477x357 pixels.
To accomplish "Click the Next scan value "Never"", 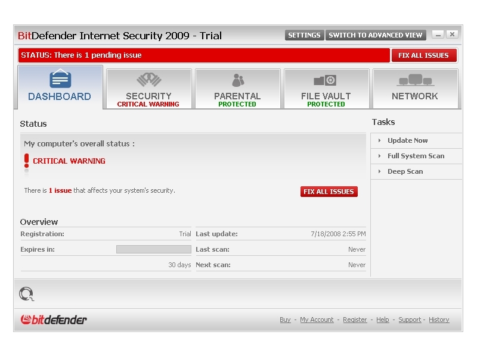I will point(357,265).
